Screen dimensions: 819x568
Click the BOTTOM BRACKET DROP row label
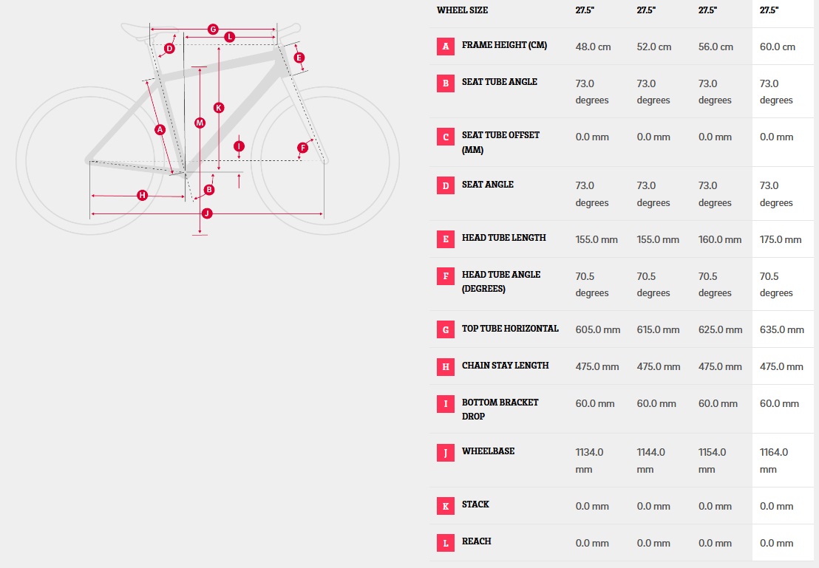(500, 409)
